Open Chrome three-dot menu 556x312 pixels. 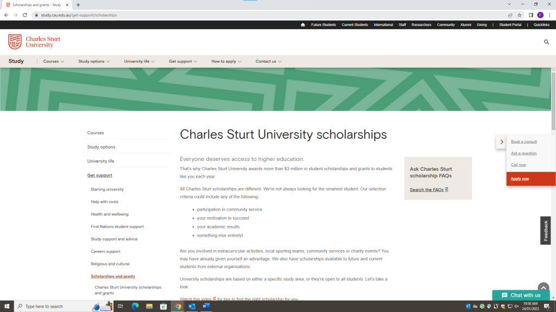[549, 15]
